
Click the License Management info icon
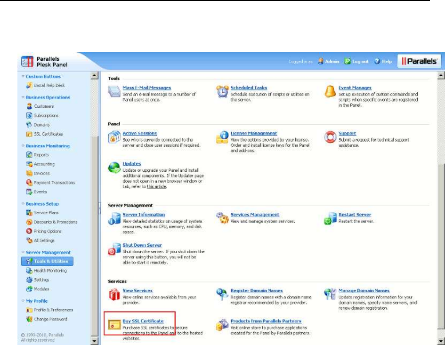(x=222, y=137)
